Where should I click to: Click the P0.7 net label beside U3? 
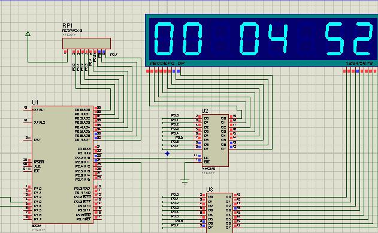click(x=175, y=225)
